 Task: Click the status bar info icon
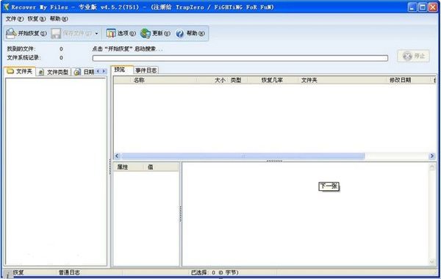pos(8,274)
